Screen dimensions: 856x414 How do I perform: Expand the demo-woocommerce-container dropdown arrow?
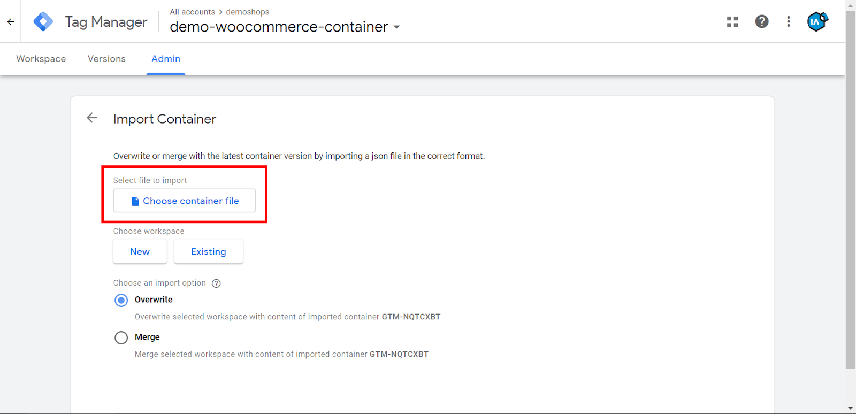[396, 27]
